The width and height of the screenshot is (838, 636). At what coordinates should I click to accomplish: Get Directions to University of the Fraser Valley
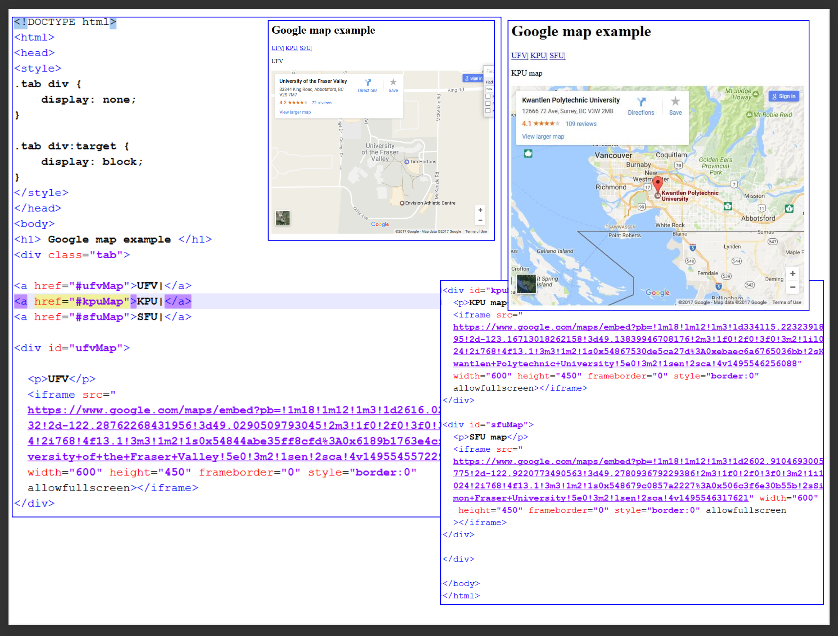click(x=367, y=86)
